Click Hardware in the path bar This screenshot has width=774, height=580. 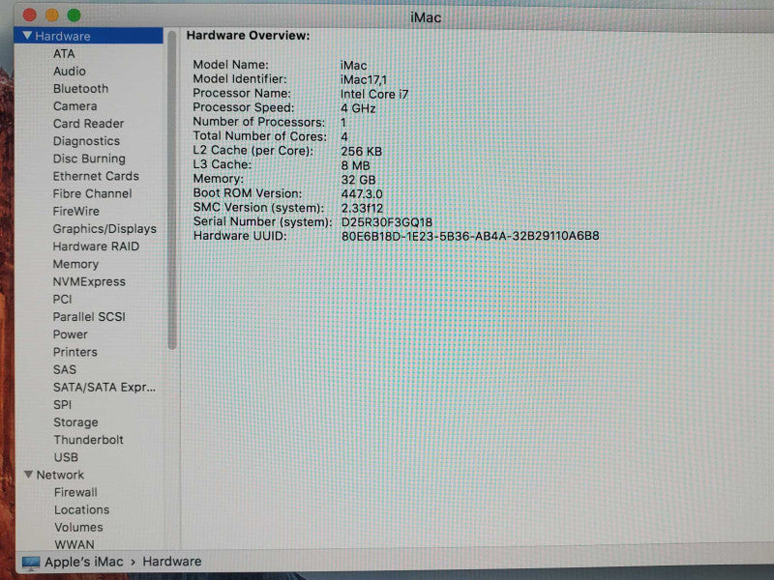click(172, 562)
